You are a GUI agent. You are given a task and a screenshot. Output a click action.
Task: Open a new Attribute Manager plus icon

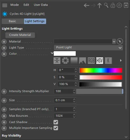click(126, 5)
